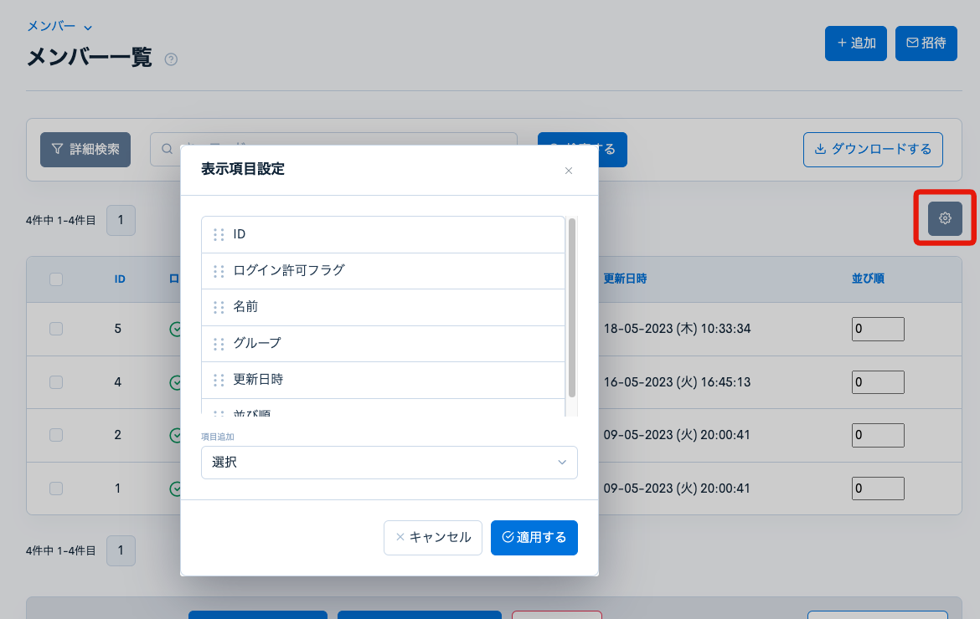The image size is (980, 619).
Task: Select the 名前 item in the list
Action: pos(383,307)
